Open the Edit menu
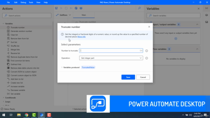 point(16,2)
